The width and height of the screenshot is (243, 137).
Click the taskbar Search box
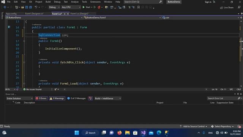pos(90,133)
